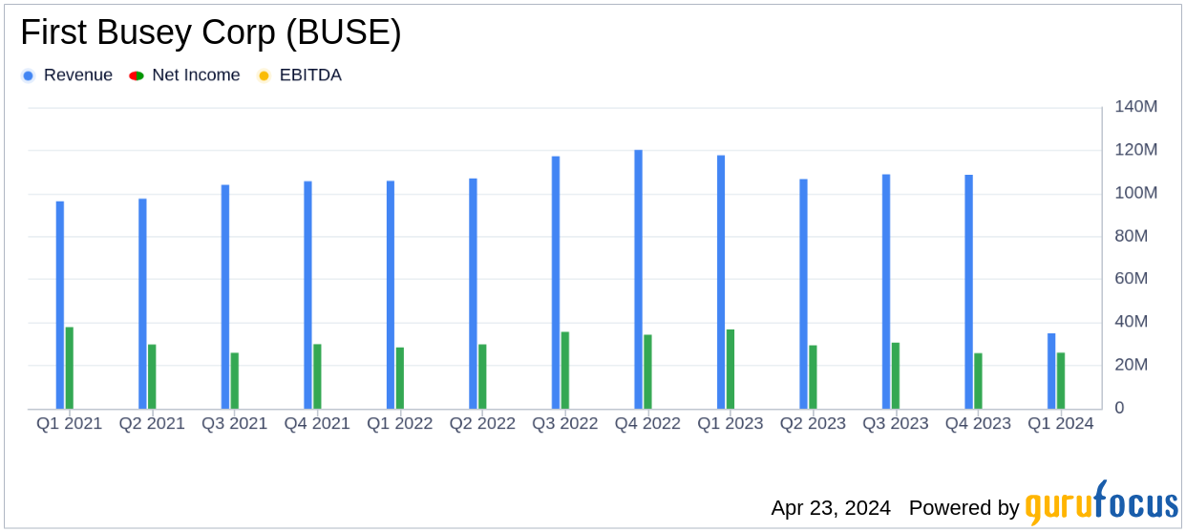Click the Q3 2023 green net income bar
The width and height of the screenshot is (1186, 532).
tap(896, 375)
